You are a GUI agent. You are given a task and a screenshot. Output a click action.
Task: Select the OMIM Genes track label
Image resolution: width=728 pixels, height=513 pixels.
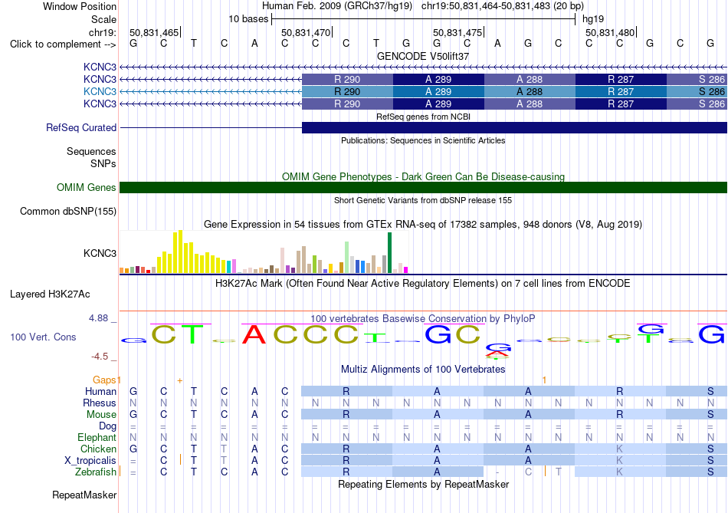pos(87,187)
